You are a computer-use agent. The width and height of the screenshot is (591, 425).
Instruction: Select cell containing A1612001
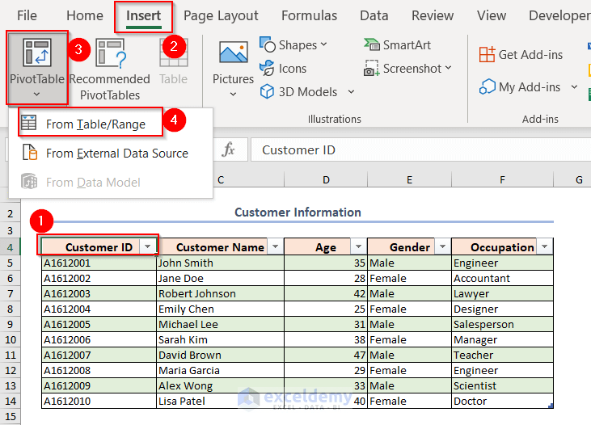tap(99, 263)
